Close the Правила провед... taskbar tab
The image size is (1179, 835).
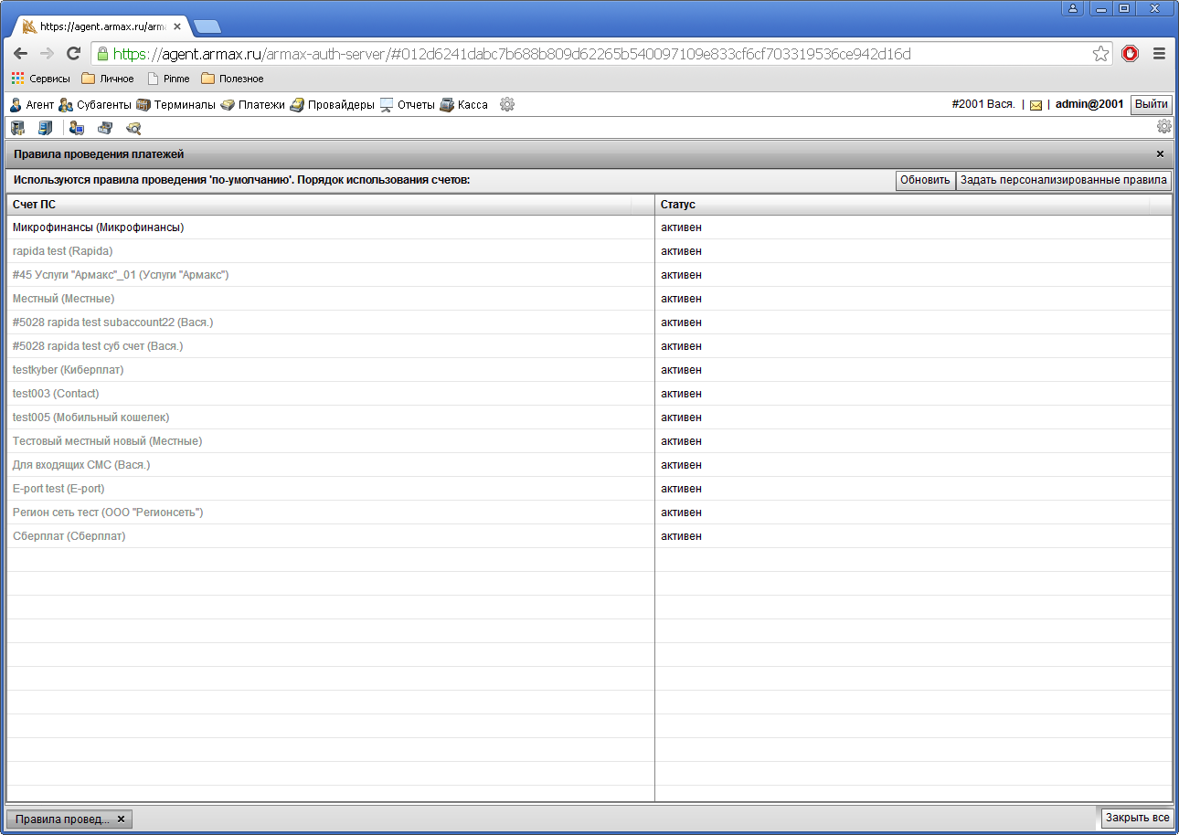pyautogui.click(x=121, y=819)
